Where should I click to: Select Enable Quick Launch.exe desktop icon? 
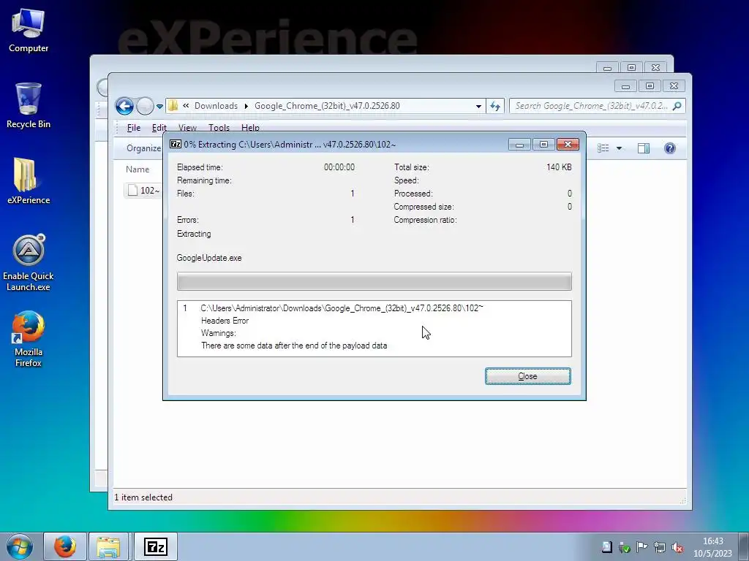coord(29,263)
